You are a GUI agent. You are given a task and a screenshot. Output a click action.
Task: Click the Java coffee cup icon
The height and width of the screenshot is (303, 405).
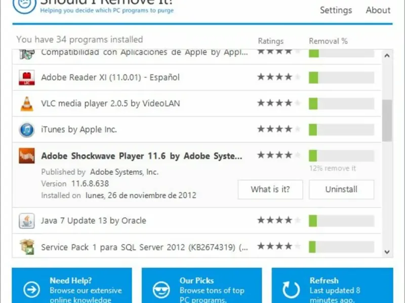pyautogui.click(x=27, y=221)
